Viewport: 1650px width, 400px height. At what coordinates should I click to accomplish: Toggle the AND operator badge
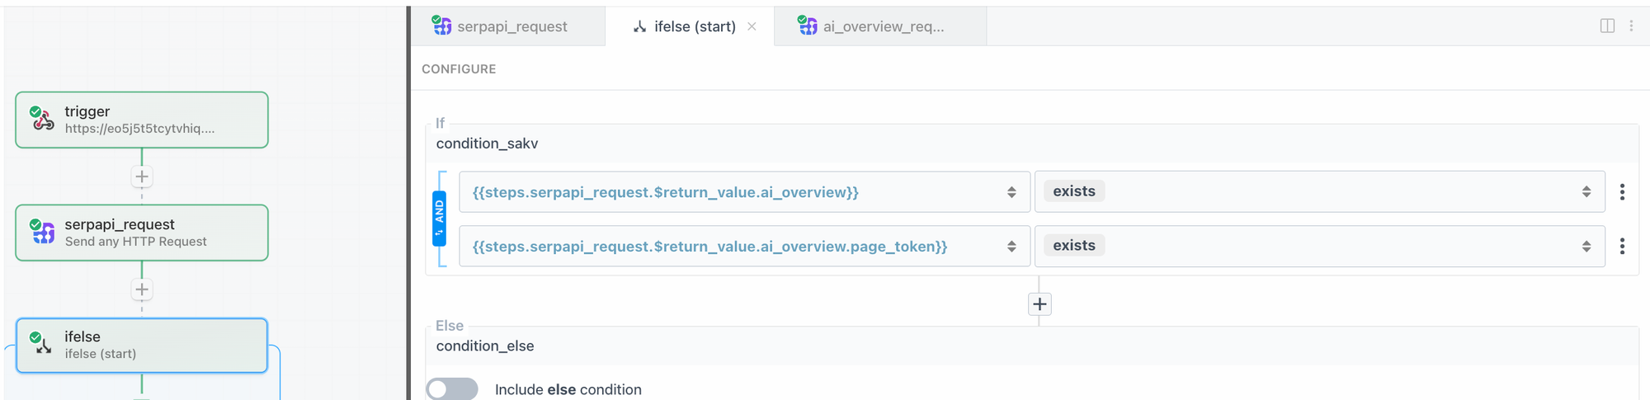pos(439,219)
